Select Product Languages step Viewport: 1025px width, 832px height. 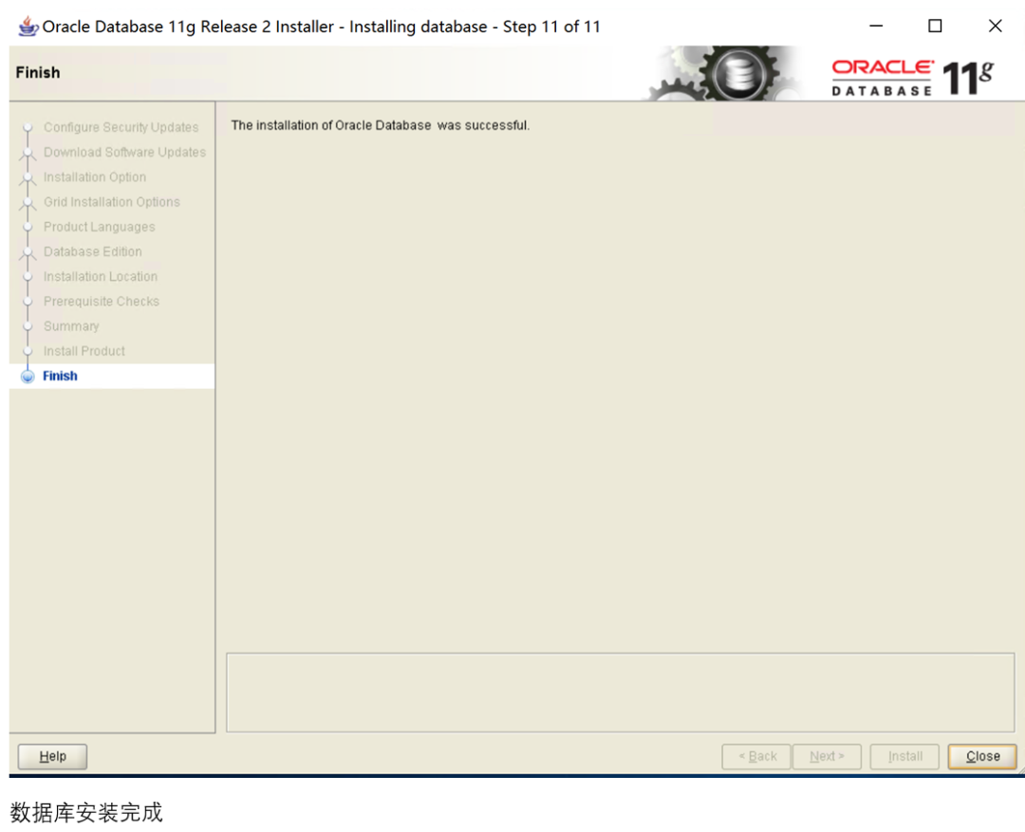click(100, 227)
